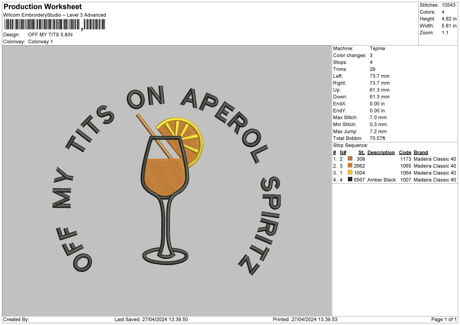Click the black 6567 thread color swatch
The height and width of the screenshot is (325, 460).
(x=350, y=180)
